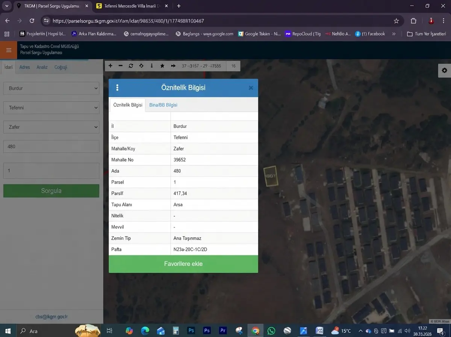Expand the Burdur province dropdown
The width and height of the screenshot is (451, 337).
point(51,88)
